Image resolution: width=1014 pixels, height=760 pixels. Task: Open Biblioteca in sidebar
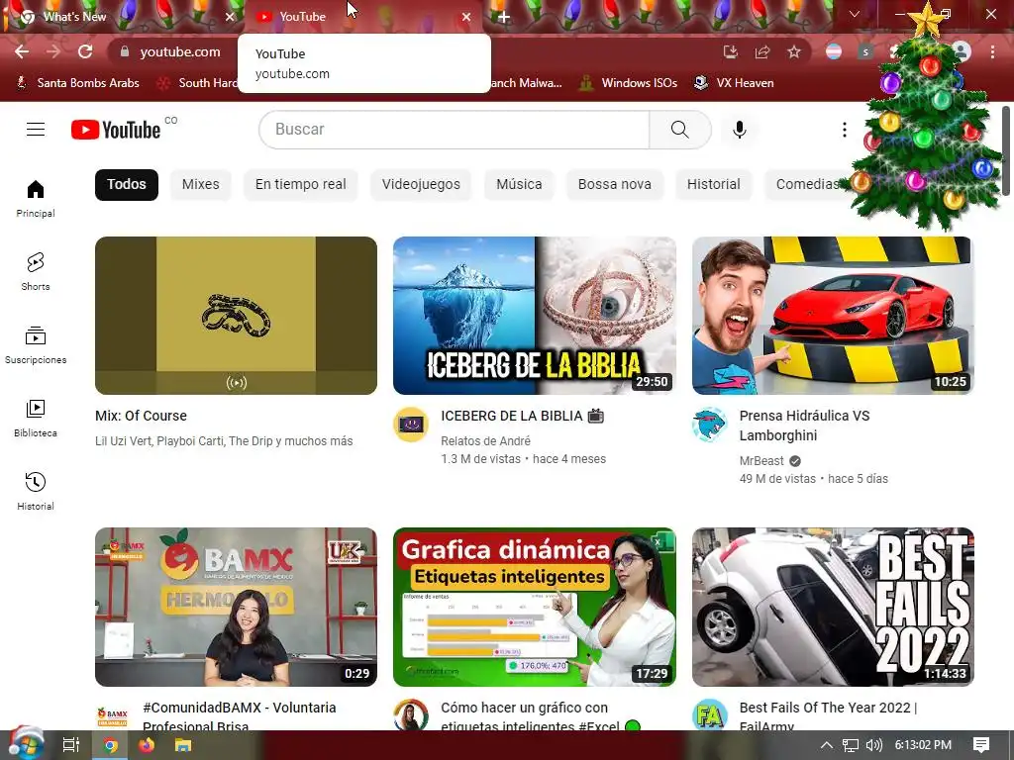[36, 419]
